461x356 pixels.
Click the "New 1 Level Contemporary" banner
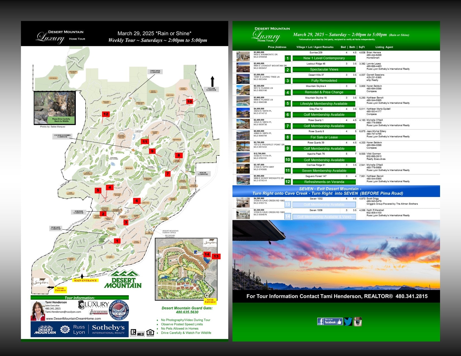tap(324, 58)
